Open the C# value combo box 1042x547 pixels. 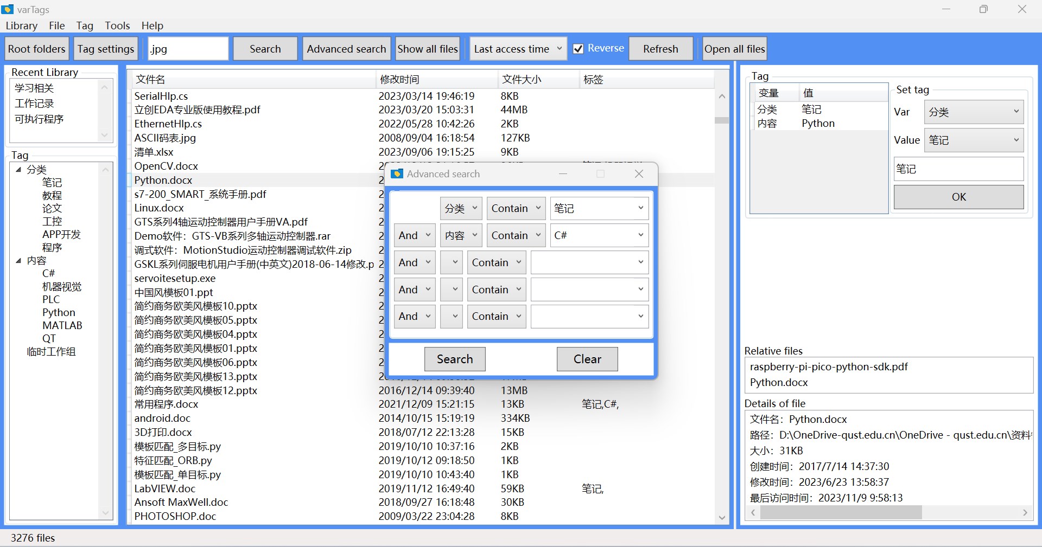[x=599, y=235]
